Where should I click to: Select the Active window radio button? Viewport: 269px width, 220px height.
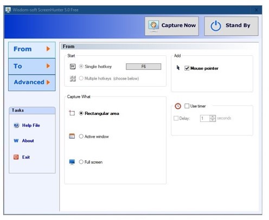click(x=81, y=136)
